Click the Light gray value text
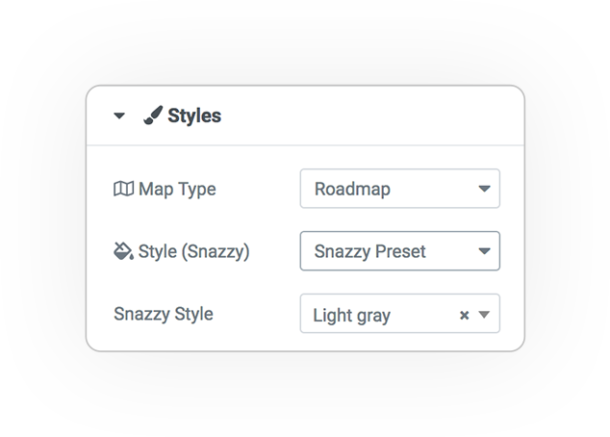Screen dimensions: 610x437 tap(352, 316)
